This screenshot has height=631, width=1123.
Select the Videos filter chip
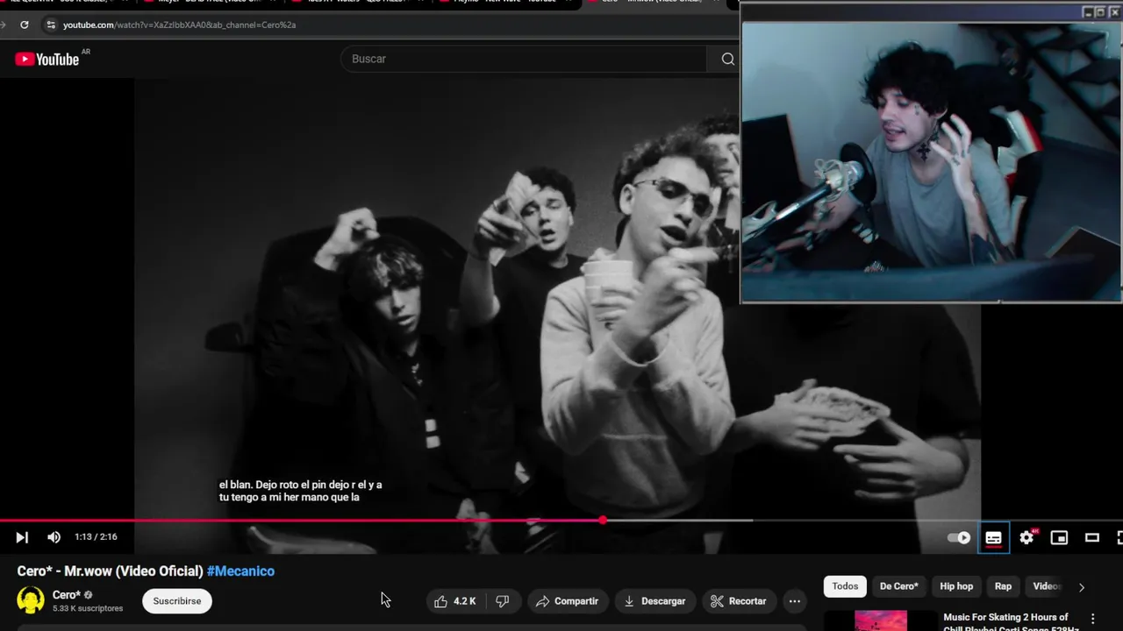(x=1046, y=586)
